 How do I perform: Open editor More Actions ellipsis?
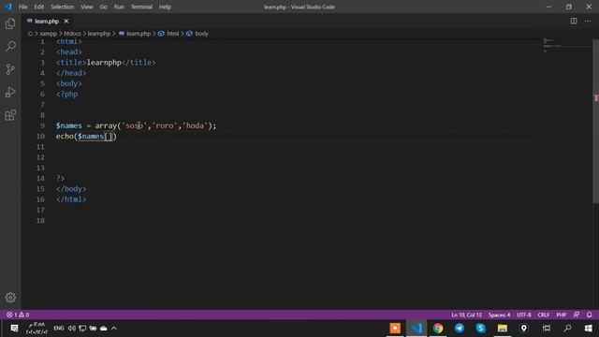point(588,21)
